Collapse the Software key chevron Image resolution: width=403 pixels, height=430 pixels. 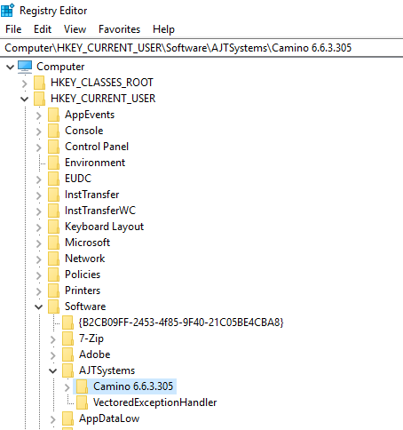point(38,307)
